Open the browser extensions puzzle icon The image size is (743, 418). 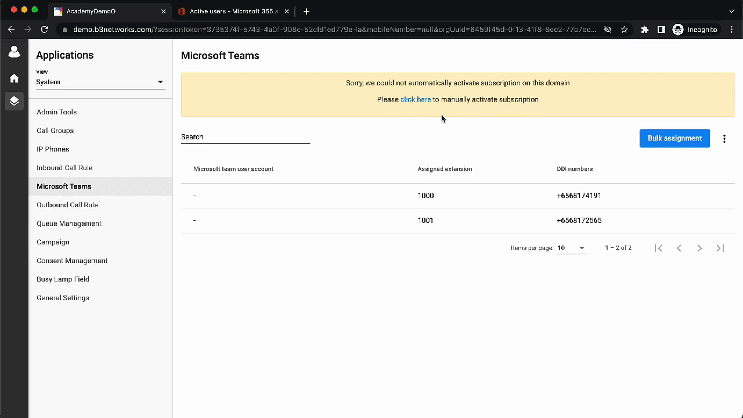tap(644, 30)
